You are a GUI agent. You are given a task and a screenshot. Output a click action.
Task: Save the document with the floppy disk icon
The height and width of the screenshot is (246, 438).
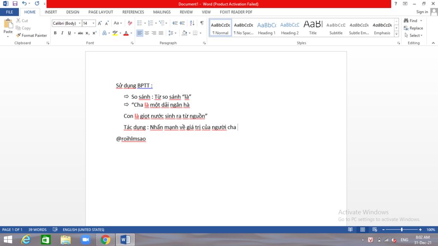tap(15, 3)
